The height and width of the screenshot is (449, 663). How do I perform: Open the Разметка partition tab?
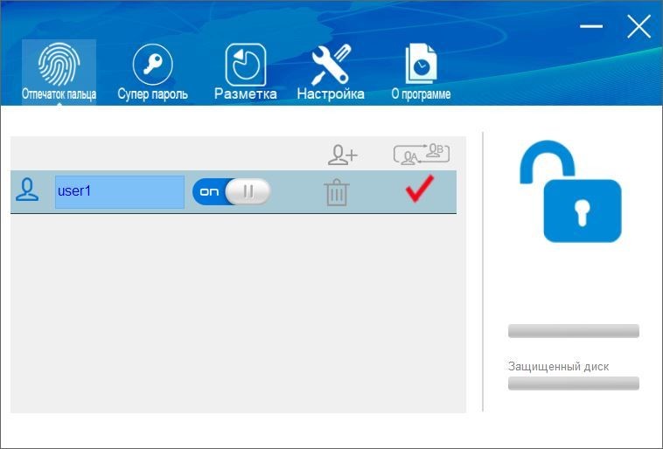click(x=245, y=72)
